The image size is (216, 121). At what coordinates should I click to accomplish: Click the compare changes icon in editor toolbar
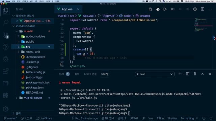(150, 9)
